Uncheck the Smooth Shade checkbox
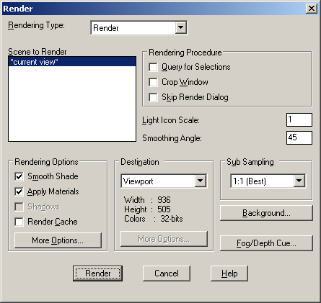The width and height of the screenshot is (321, 303). click(19, 177)
